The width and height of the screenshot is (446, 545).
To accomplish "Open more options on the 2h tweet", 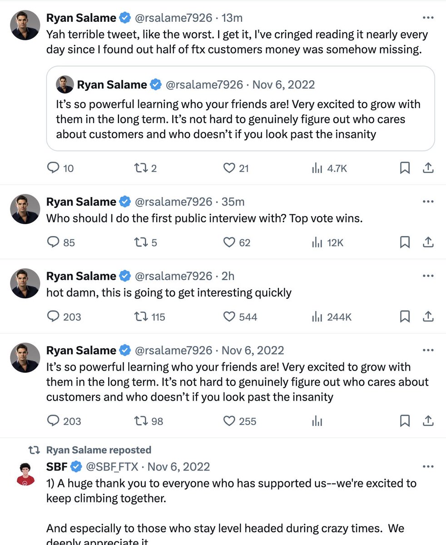I will tap(428, 276).
